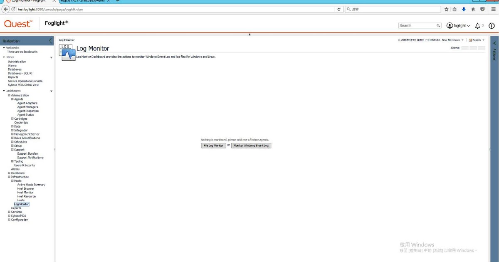
Task: Click the browser home icon
Action: coord(473,9)
